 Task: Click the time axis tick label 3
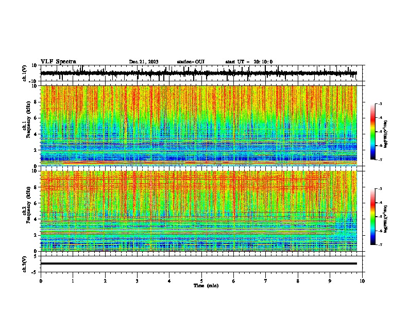click(x=137, y=281)
